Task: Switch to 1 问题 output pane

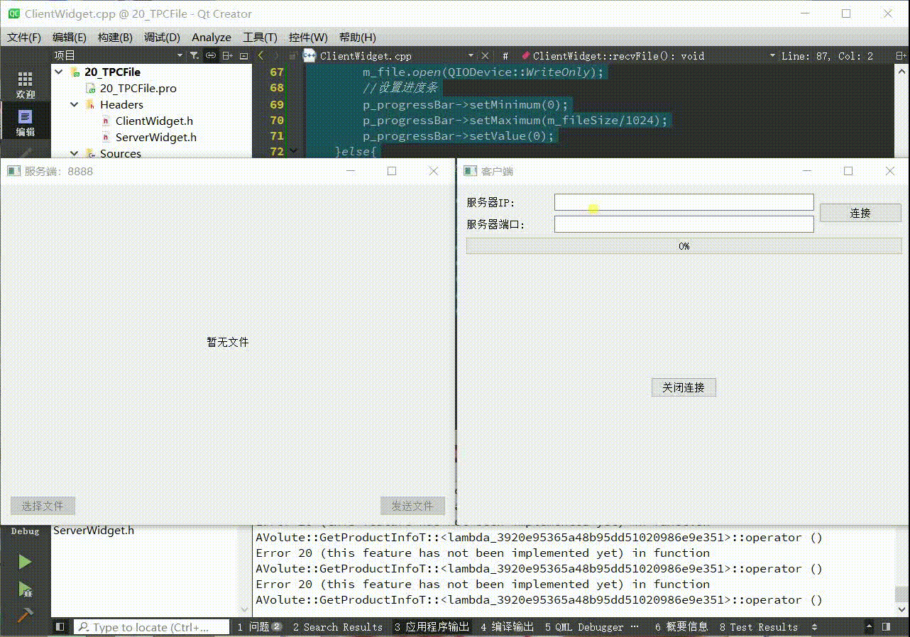Action: [x=259, y=627]
